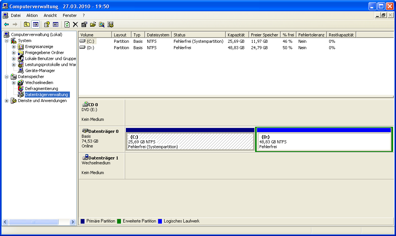This screenshot has height=236, width=396.
Task: Open the ? help menu
Action: (x=83, y=15)
